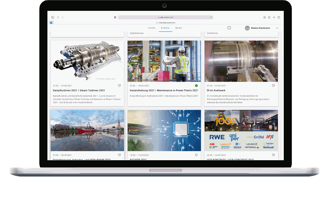Favorite the 07.09. event heart icon
329x203 pixels.
[119, 155]
